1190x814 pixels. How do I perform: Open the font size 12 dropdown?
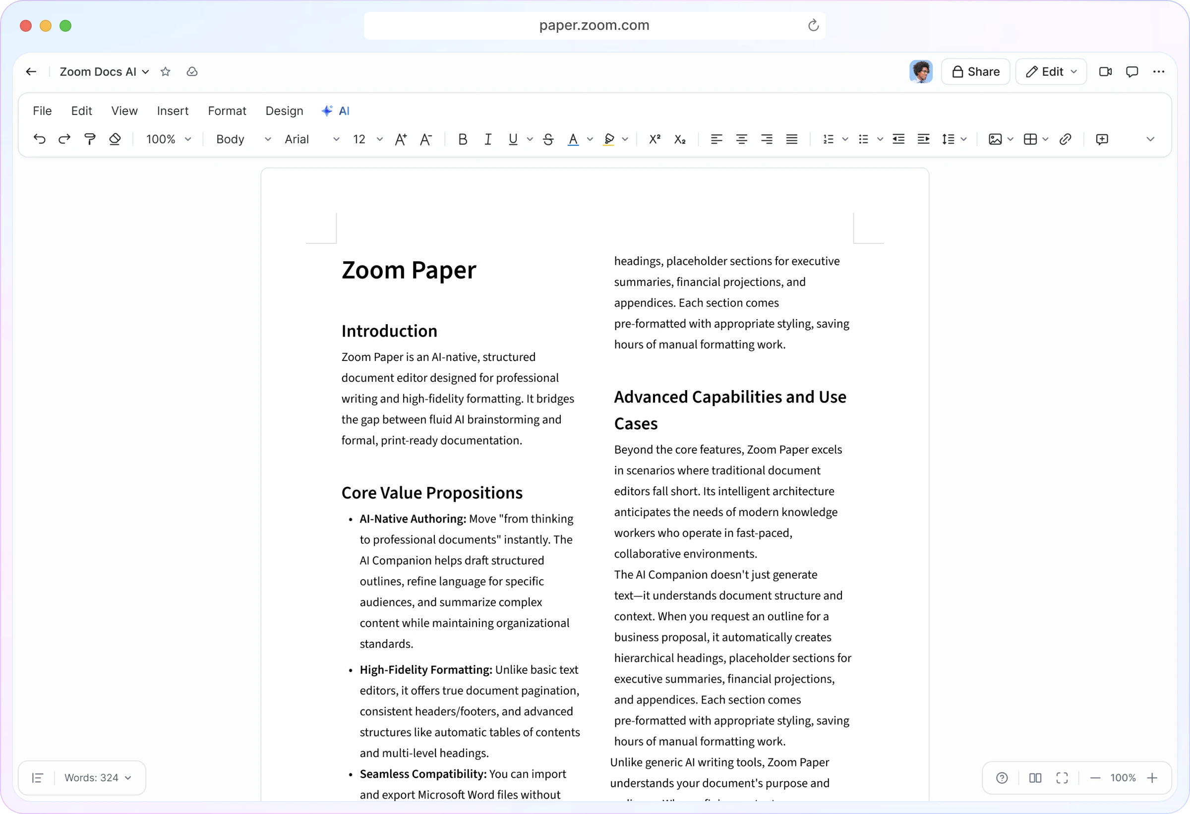[x=367, y=139]
